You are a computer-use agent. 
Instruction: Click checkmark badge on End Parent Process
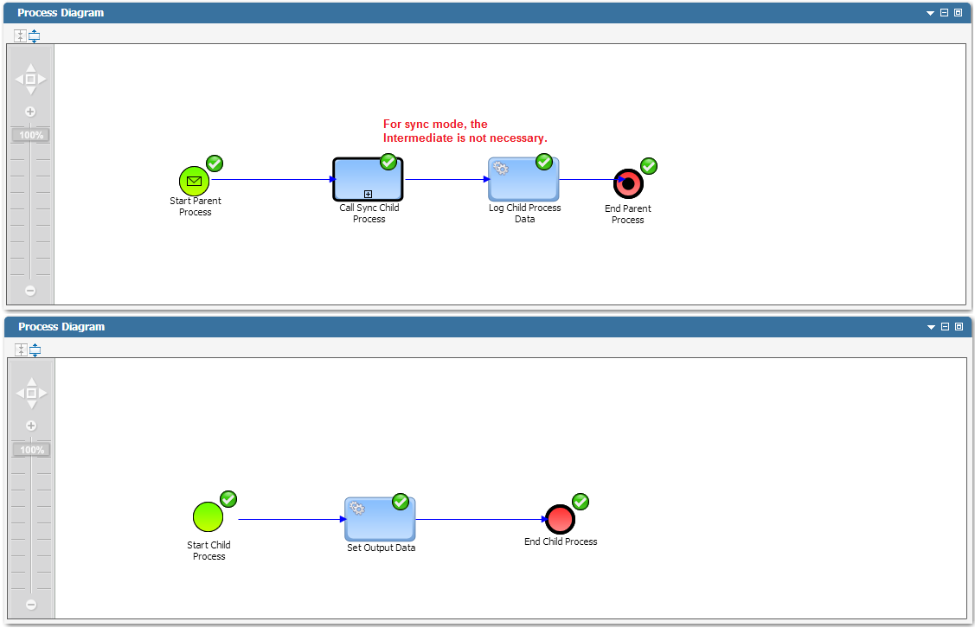point(649,166)
